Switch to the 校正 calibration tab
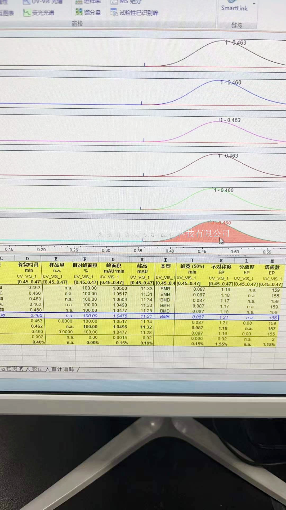The height and width of the screenshot is (510, 286). point(37,369)
